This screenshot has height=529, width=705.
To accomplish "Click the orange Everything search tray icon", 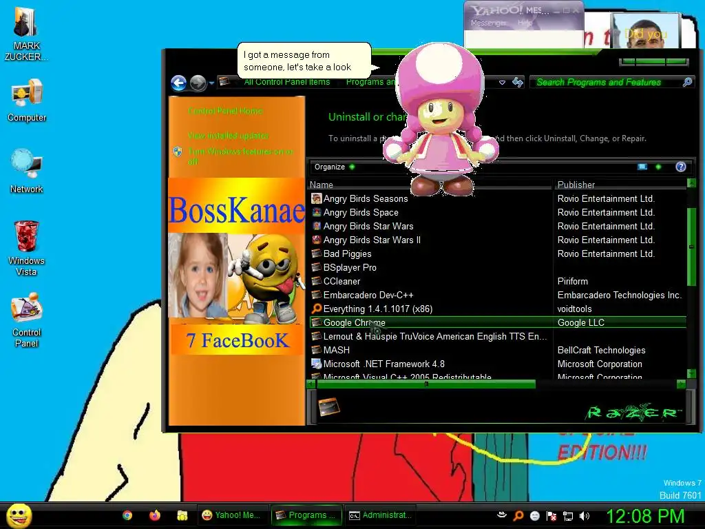I will coord(518,515).
